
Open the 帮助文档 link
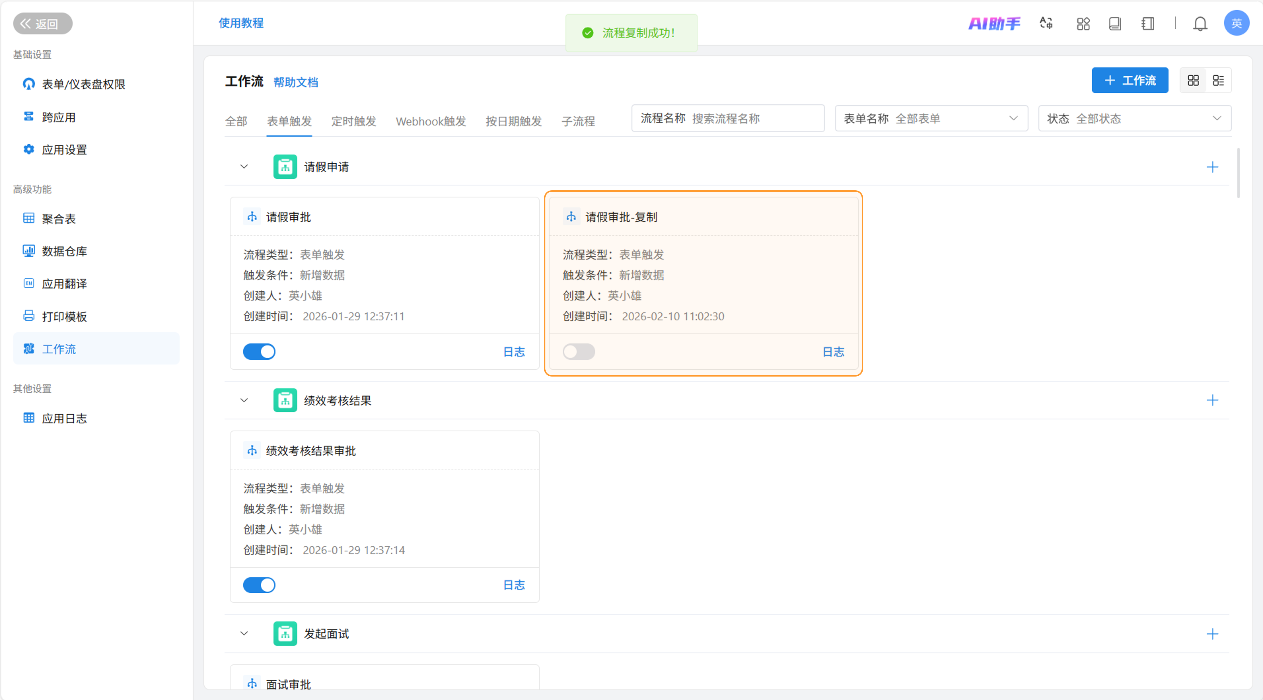[295, 82]
